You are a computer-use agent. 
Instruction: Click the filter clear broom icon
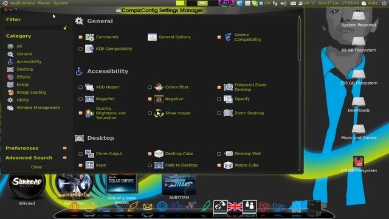(x=65, y=27)
